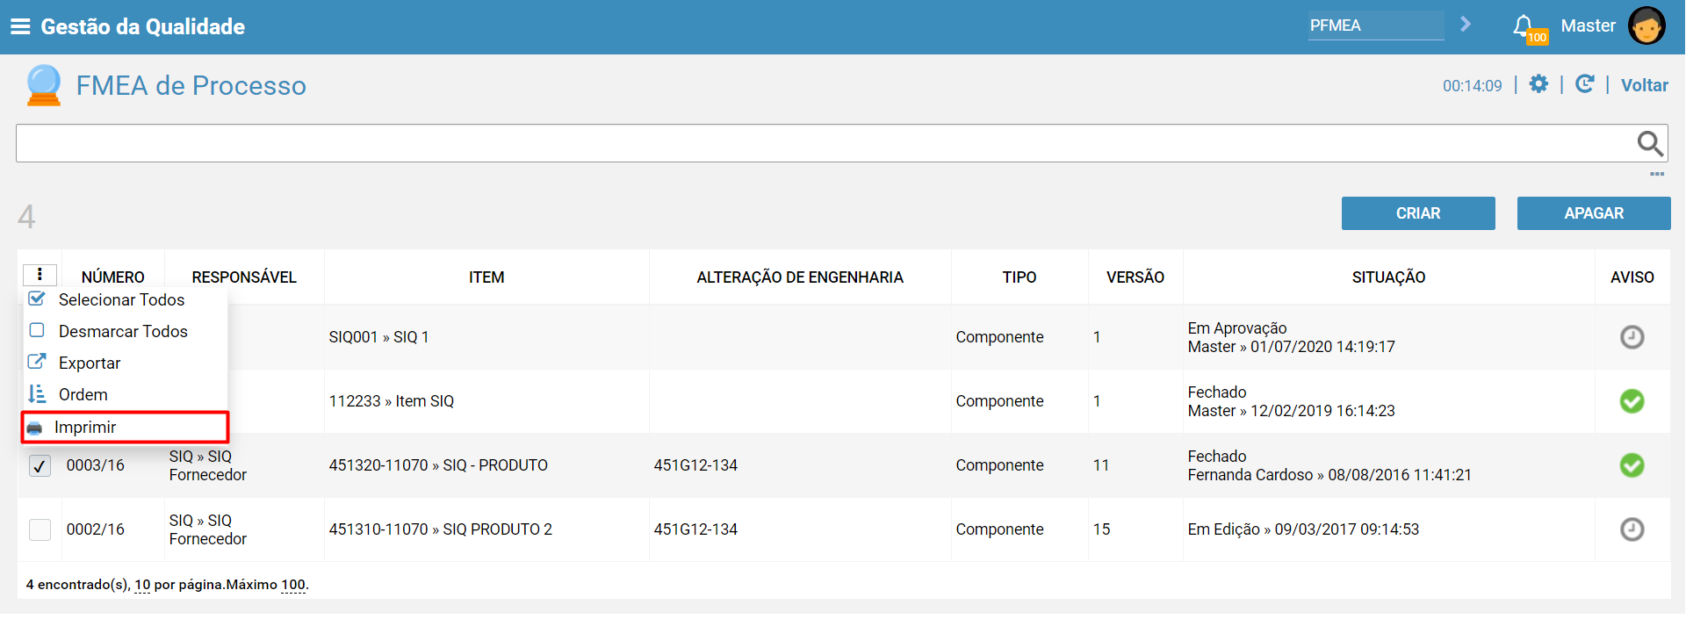
Task: Open the Master user avatar
Action: (x=1646, y=25)
